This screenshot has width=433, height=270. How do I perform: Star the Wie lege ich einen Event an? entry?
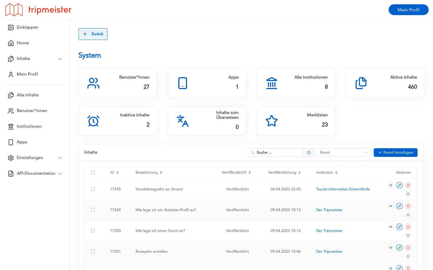[x=408, y=235]
